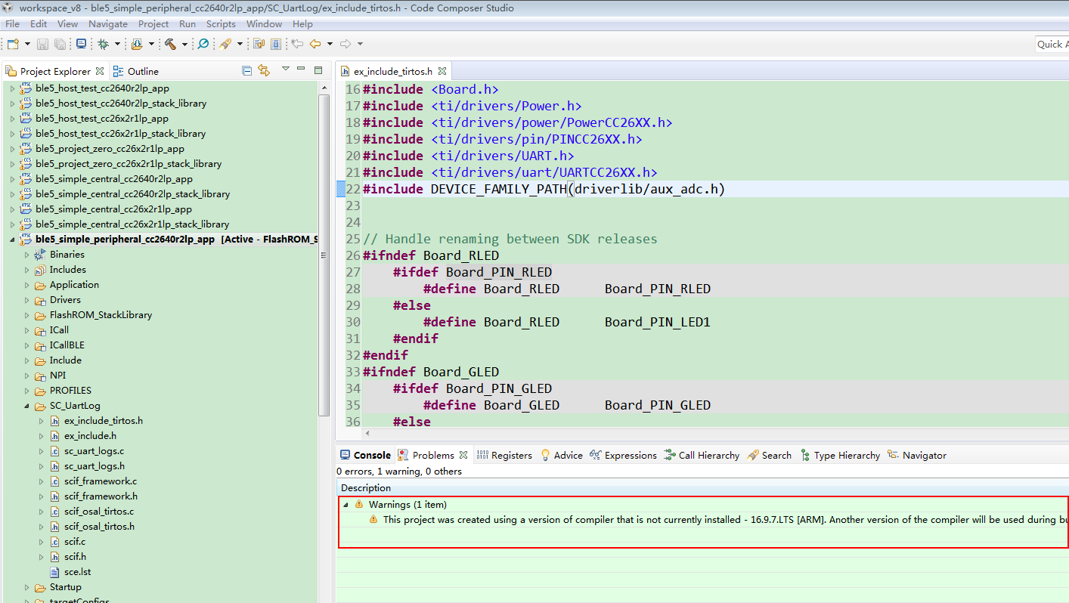The width and height of the screenshot is (1069, 603).
Task: Switch to the Registers tab
Action: 504,456
